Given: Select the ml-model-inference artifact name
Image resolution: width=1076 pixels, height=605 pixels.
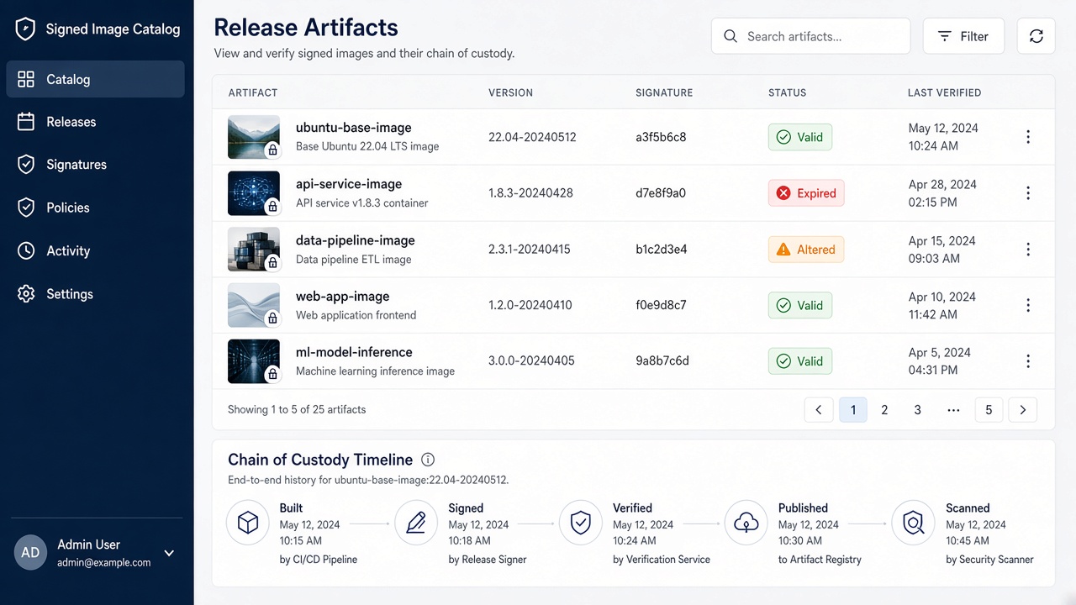Looking at the screenshot, I should tap(354, 352).
